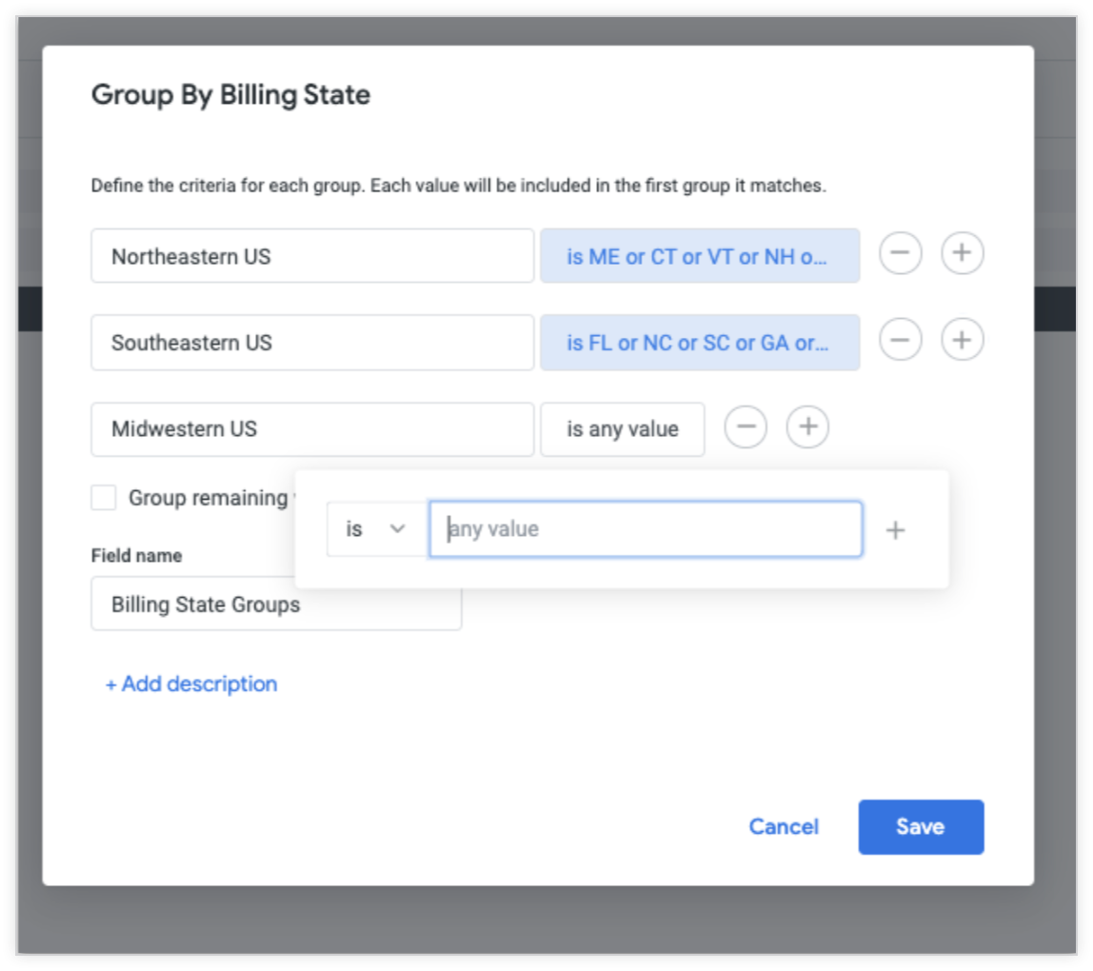Focus the 'any value' filter input
The width and height of the screenshot is (1093, 971).
pyautogui.click(x=646, y=529)
